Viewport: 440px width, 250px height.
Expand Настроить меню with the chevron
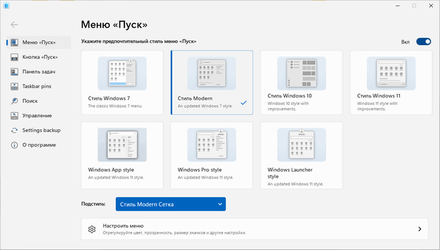point(419,229)
